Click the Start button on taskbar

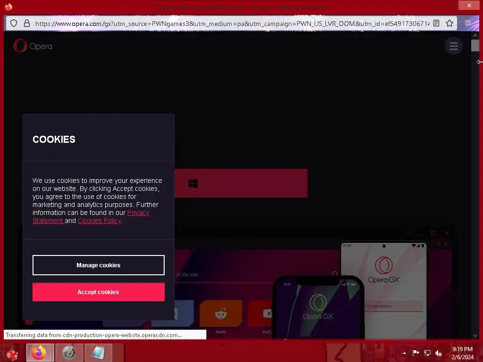click(12, 353)
